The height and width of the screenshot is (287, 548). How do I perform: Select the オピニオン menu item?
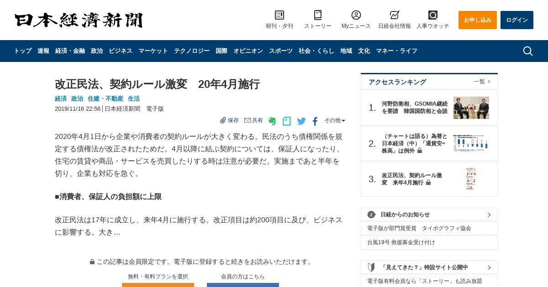(x=248, y=51)
